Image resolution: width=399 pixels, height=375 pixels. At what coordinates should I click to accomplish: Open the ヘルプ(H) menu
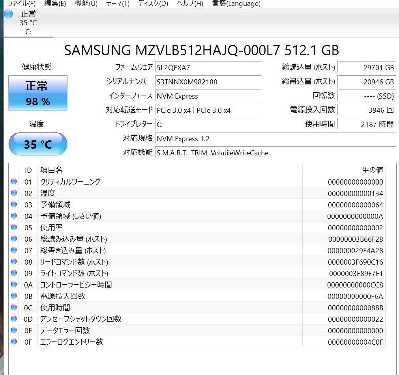190,4
